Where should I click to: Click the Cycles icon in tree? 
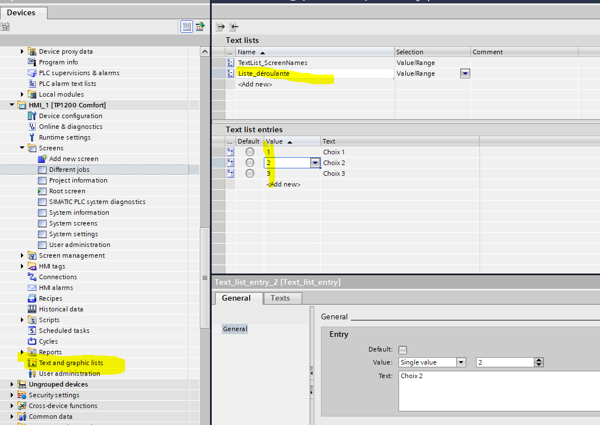(x=32, y=341)
